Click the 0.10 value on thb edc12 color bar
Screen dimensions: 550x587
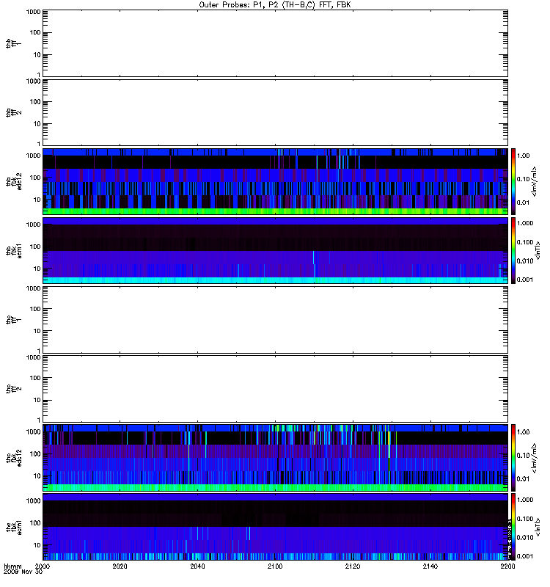[x=523, y=179]
